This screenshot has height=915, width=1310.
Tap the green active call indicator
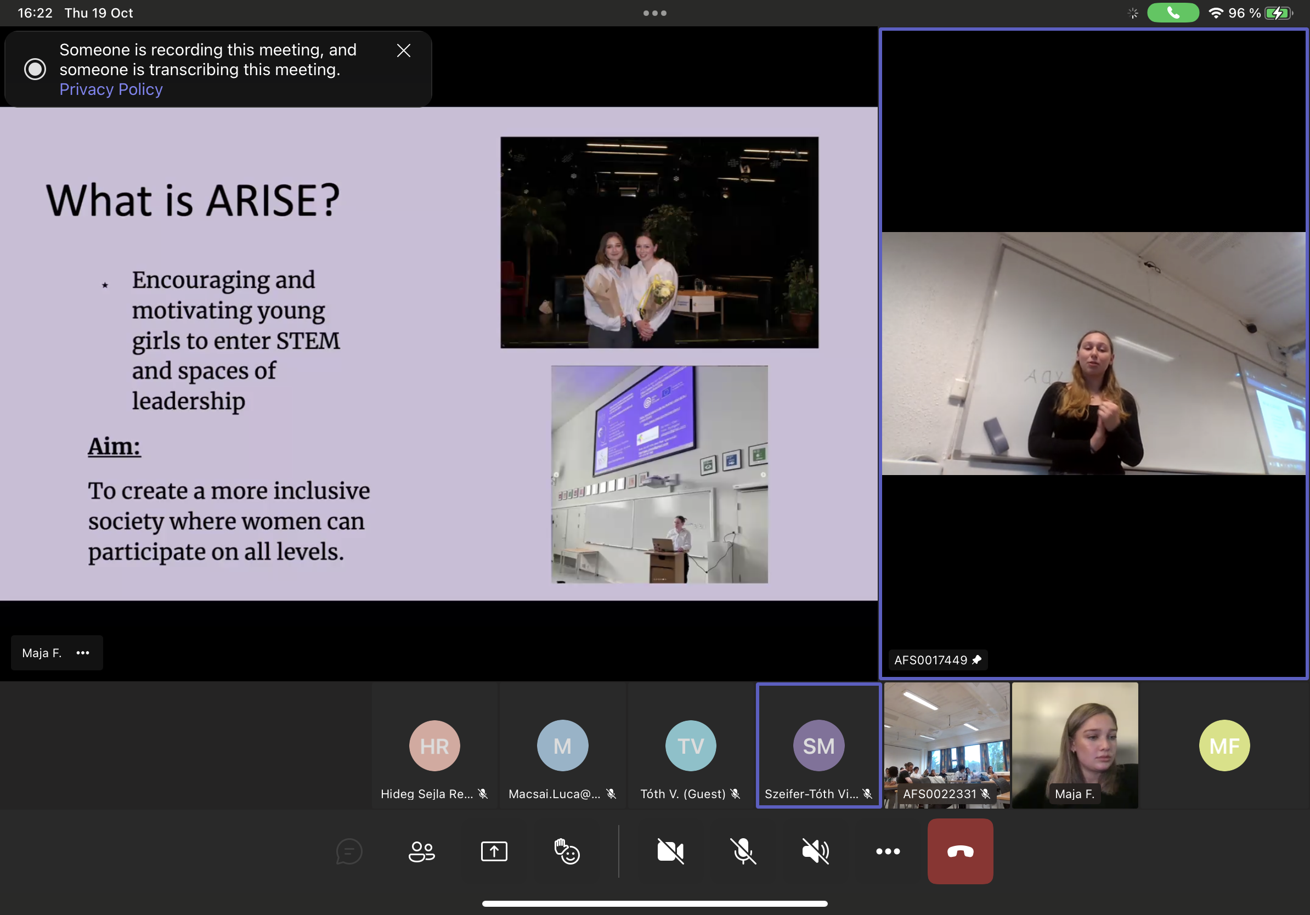[x=1172, y=13]
